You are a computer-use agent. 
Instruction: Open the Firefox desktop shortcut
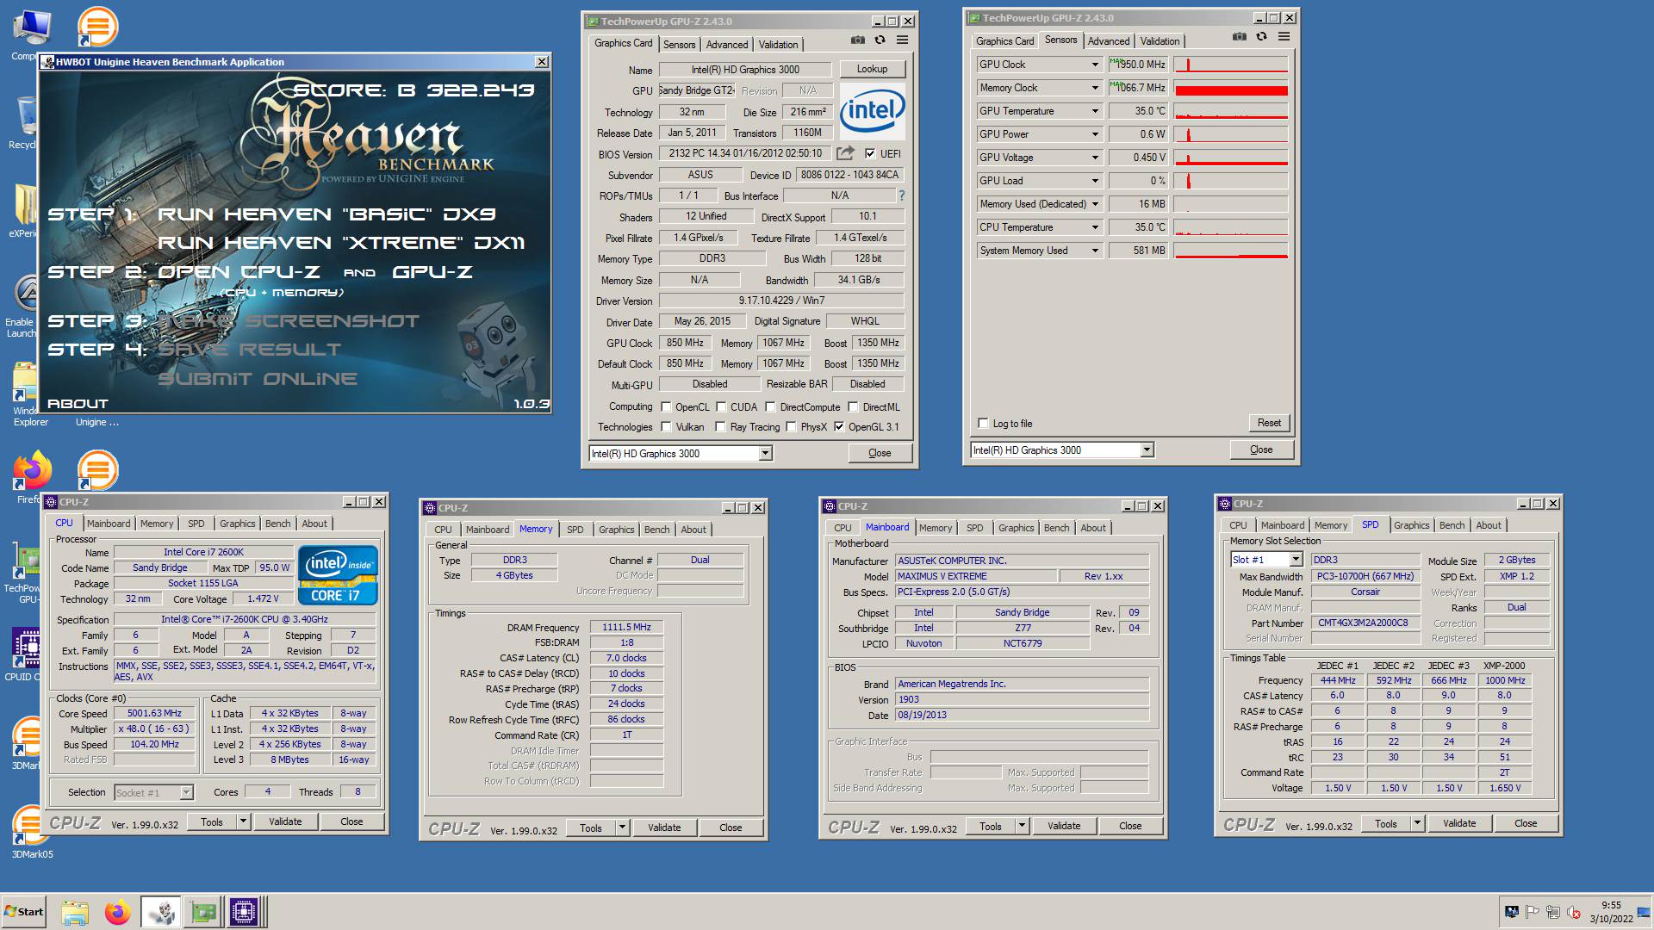point(32,472)
